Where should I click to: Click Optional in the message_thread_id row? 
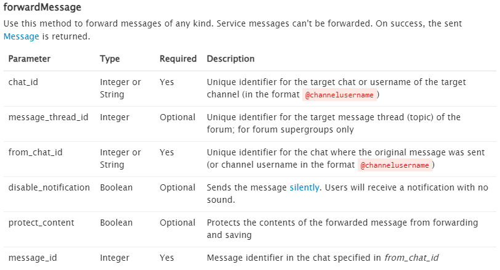[177, 117]
